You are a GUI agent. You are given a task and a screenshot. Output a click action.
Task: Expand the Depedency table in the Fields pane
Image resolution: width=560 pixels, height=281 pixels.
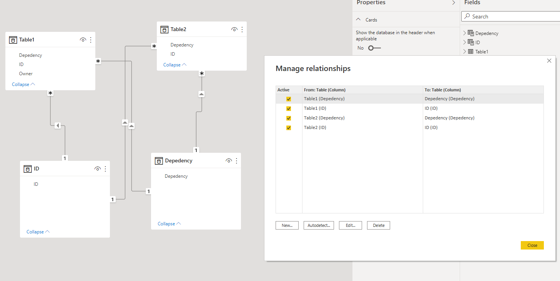click(464, 33)
